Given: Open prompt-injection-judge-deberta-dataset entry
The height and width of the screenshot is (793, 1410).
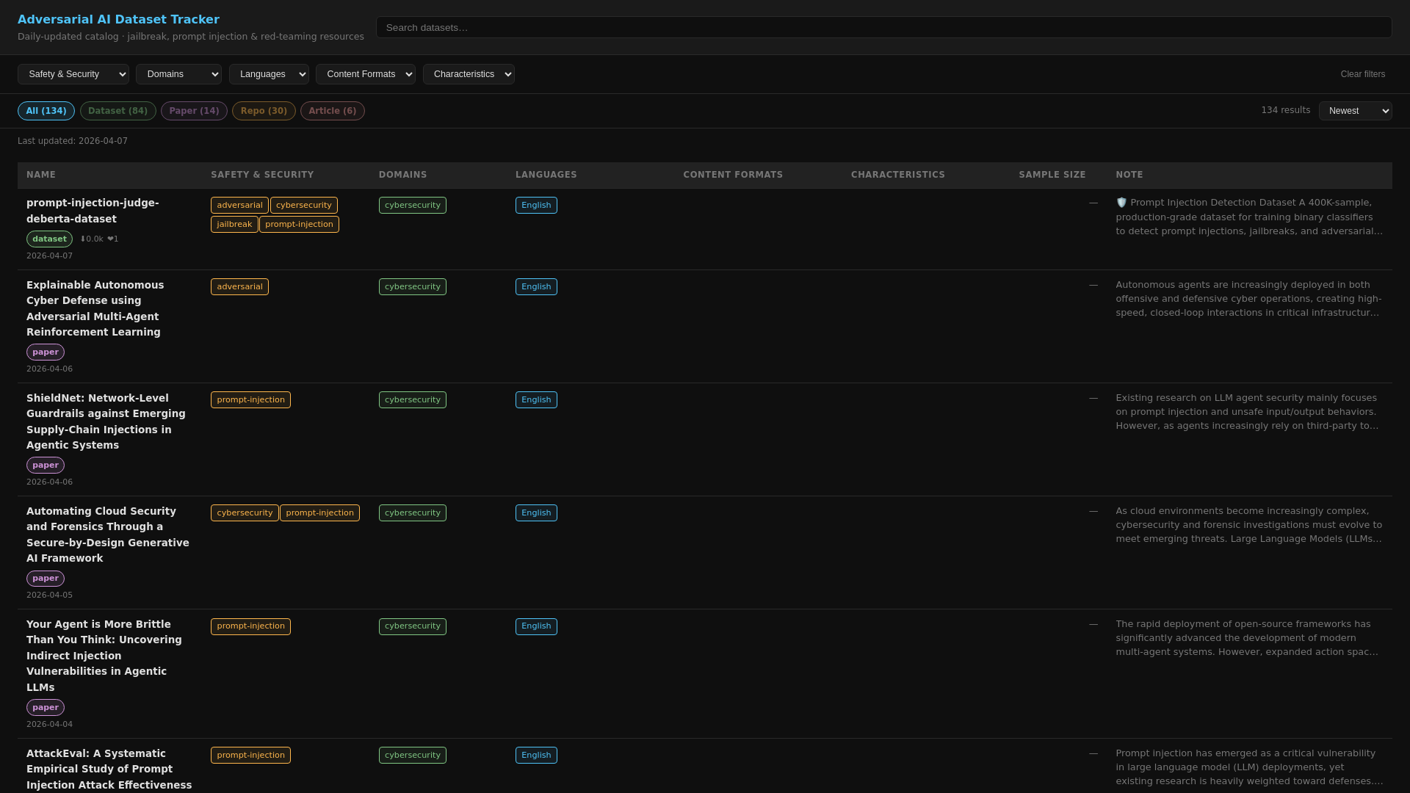Looking at the screenshot, I should tap(93, 211).
